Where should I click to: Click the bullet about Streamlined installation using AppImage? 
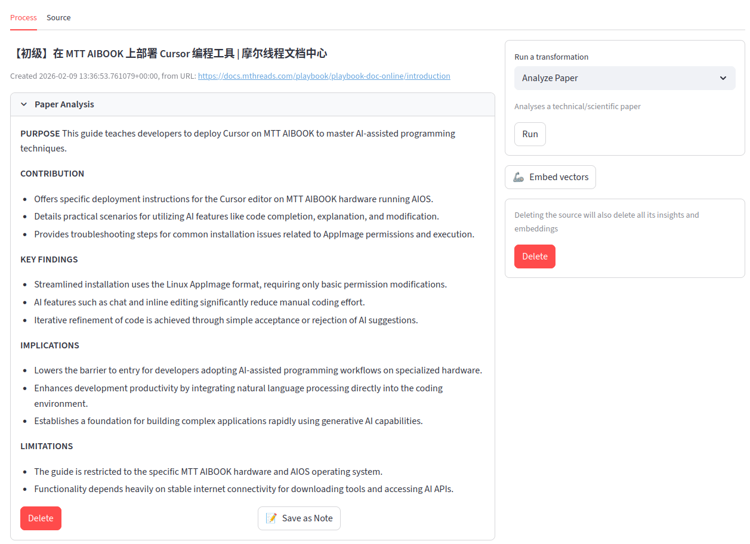pyautogui.click(x=240, y=285)
